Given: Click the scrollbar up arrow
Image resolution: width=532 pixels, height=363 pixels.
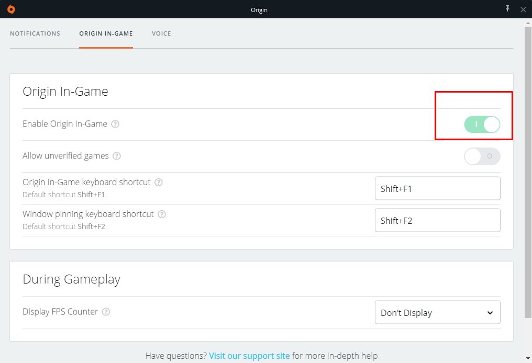Looking at the screenshot, I should click(x=528, y=23).
